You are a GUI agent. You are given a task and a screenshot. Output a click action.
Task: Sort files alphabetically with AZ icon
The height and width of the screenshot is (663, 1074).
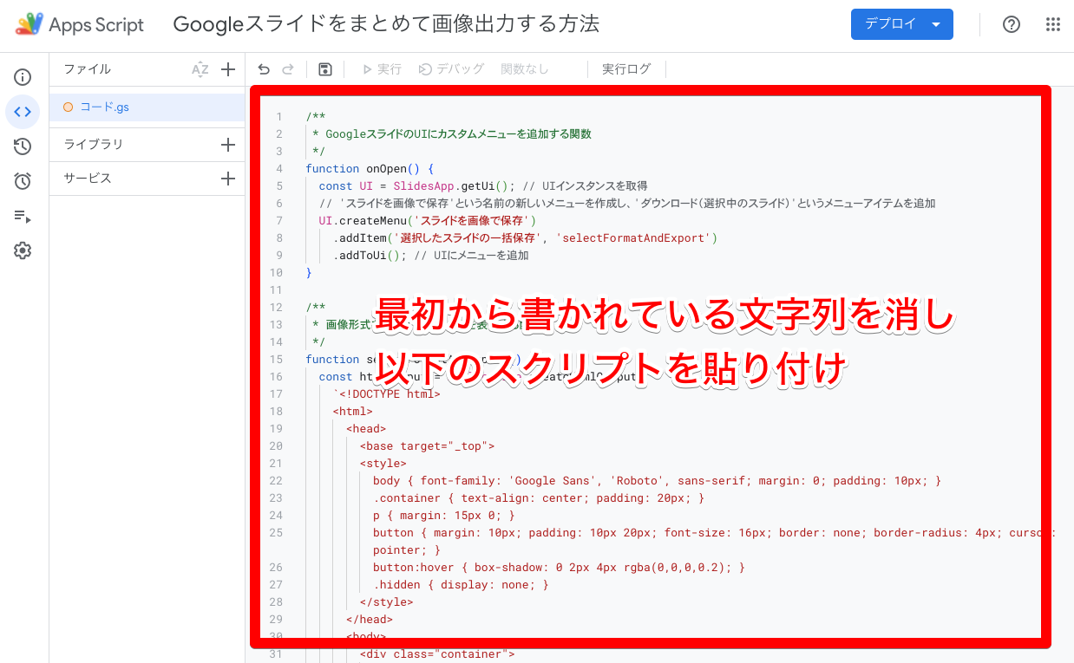click(x=200, y=69)
